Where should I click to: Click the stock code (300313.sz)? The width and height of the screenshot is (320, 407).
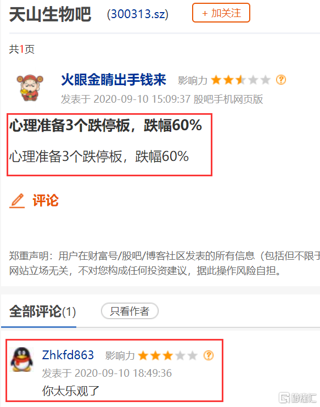click(138, 14)
